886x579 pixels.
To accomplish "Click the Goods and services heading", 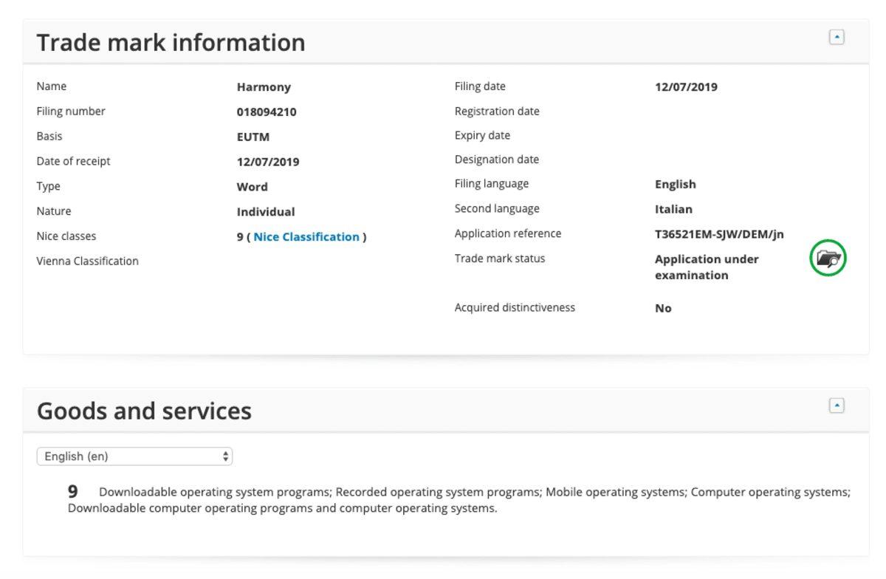I will (x=144, y=411).
